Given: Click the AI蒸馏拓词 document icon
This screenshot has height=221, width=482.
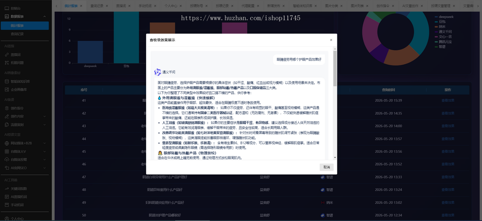Looking at the screenshot, I should point(7,196).
